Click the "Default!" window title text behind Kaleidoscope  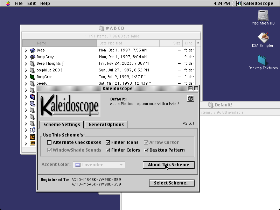click(x=224, y=105)
